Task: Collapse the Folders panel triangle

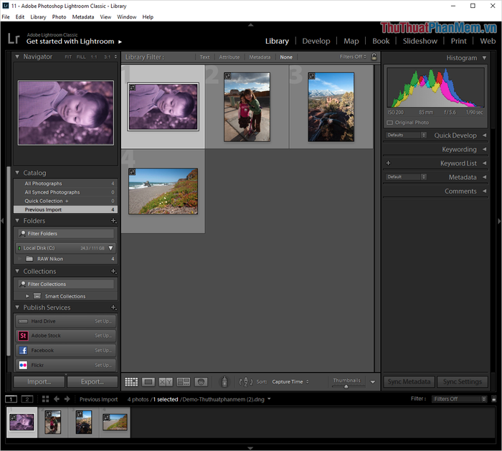Action: click(x=17, y=221)
